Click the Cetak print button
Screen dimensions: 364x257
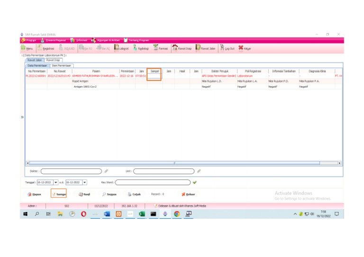134,194
